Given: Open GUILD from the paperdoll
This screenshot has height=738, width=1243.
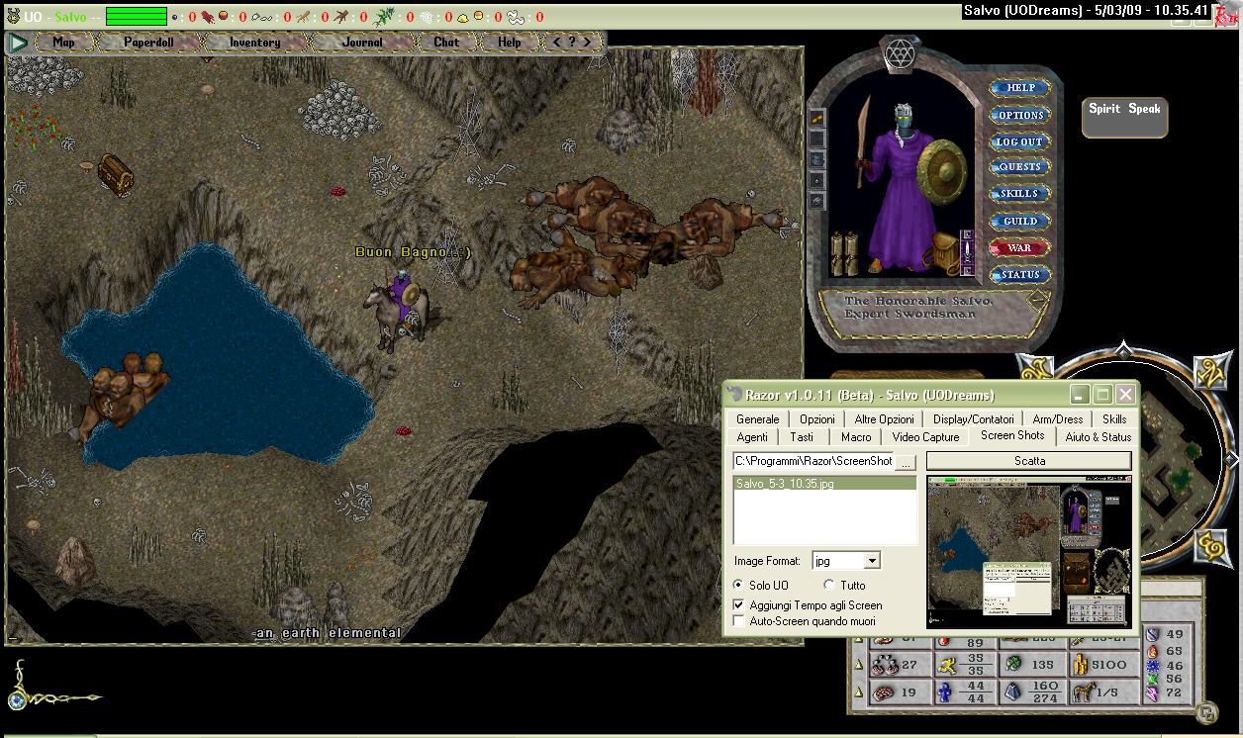Looking at the screenshot, I should (1020, 221).
